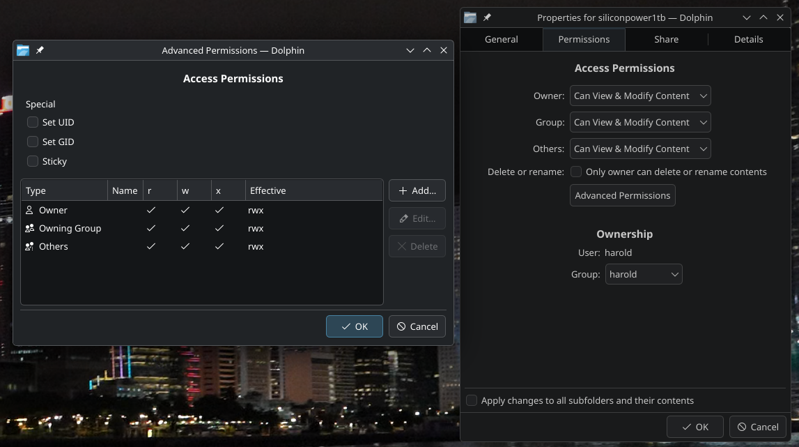Toggle the read checkmark for Owner row
799x447 pixels.
(151, 210)
